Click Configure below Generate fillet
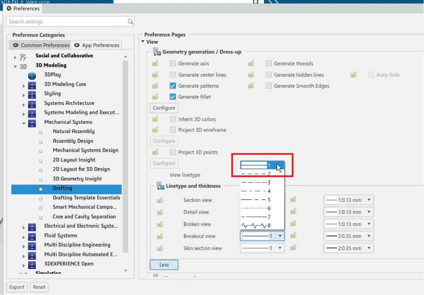The image size is (424, 295). [164, 108]
